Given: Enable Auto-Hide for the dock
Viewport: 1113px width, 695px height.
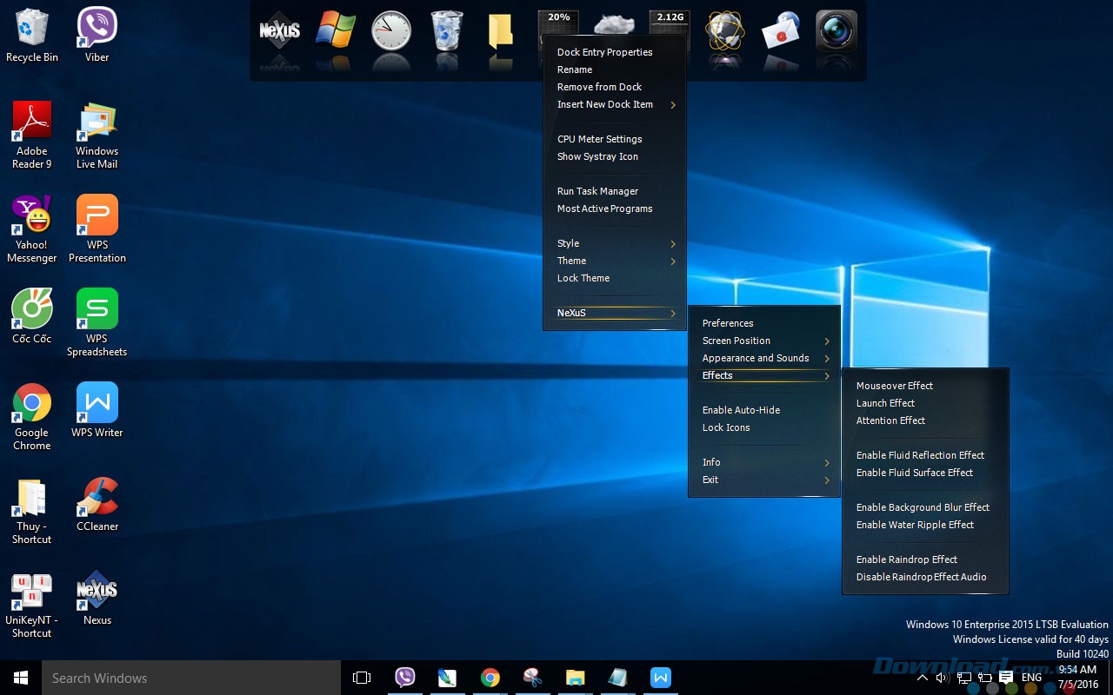Looking at the screenshot, I should tap(741, 410).
